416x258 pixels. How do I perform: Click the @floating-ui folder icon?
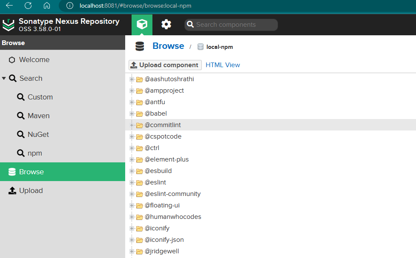pos(140,206)
